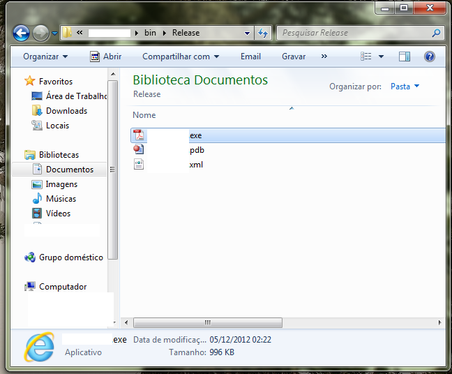Open Downloads in the navigation pane
The image size is (452, 374).
coord(66,111)
